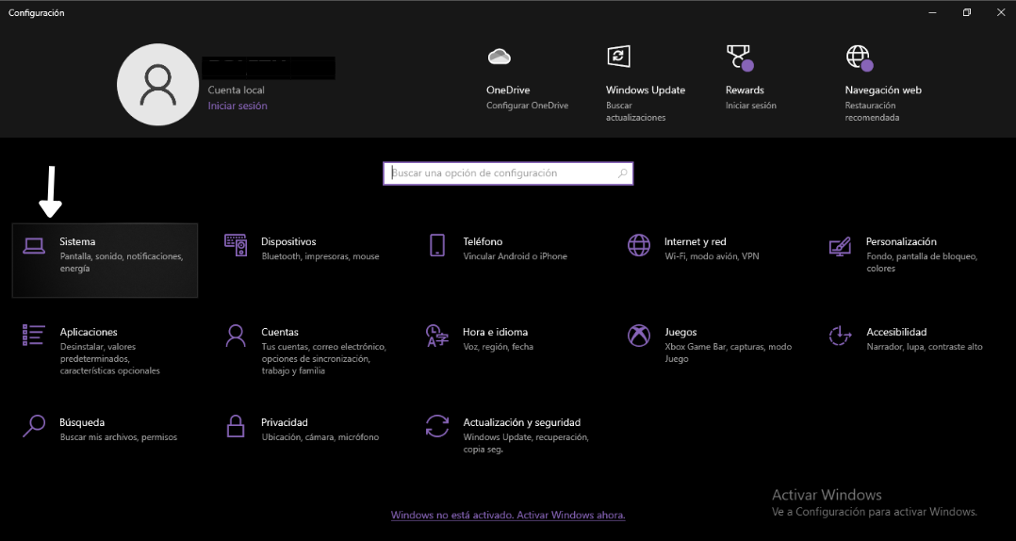Click 'Buscar mis archivos, permisos' description
1016x541 pixels.
click(118, 437)
